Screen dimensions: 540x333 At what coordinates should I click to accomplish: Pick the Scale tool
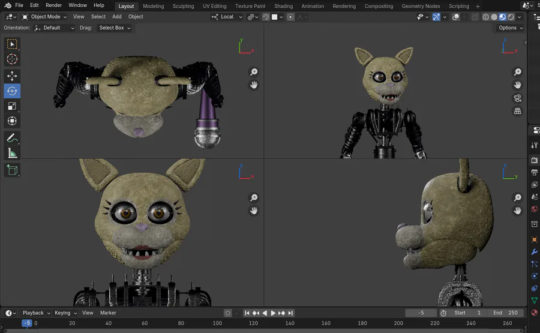tap(12, 106)
